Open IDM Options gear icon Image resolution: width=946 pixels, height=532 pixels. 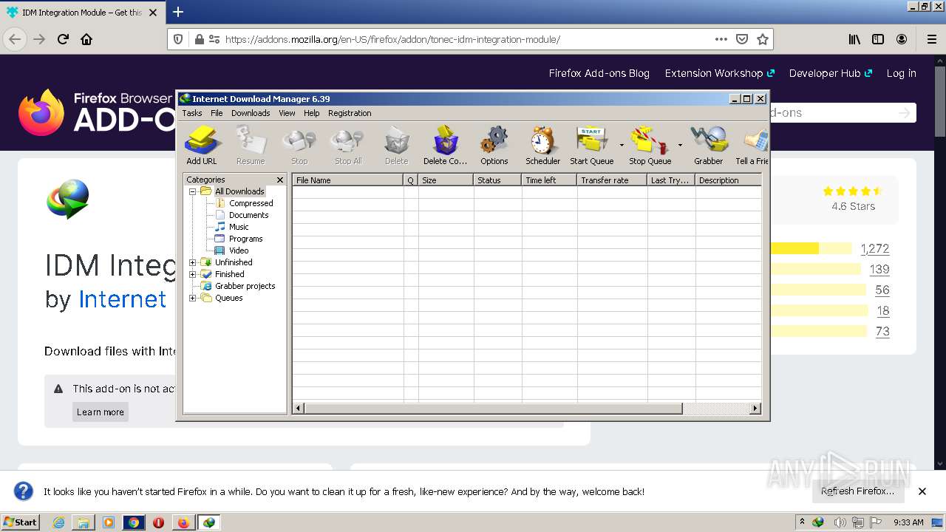494,146
